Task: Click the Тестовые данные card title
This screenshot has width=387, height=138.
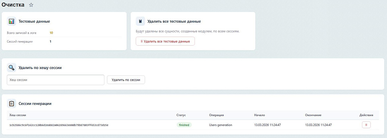Action: (x=34, y=21)
